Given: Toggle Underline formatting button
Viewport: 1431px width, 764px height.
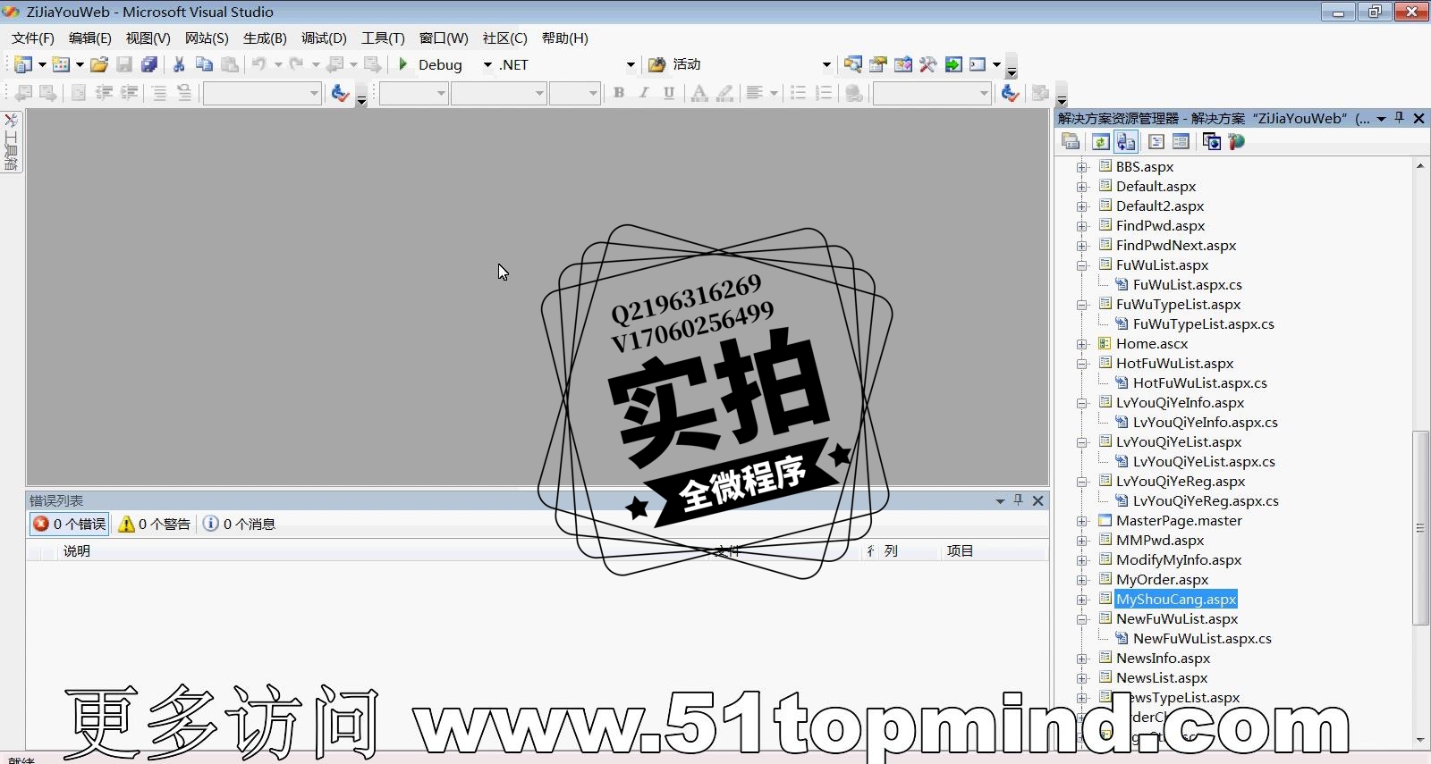Looking at the screenshot, I should point(669,93).
